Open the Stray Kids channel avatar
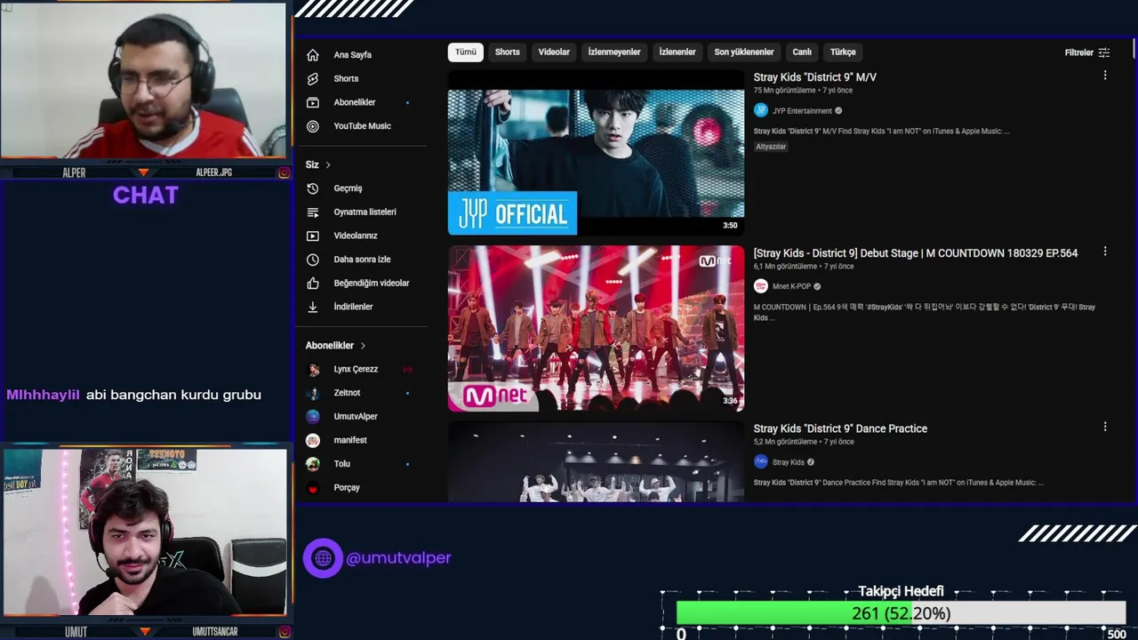 pyautogui.click(x=761, y=462)
